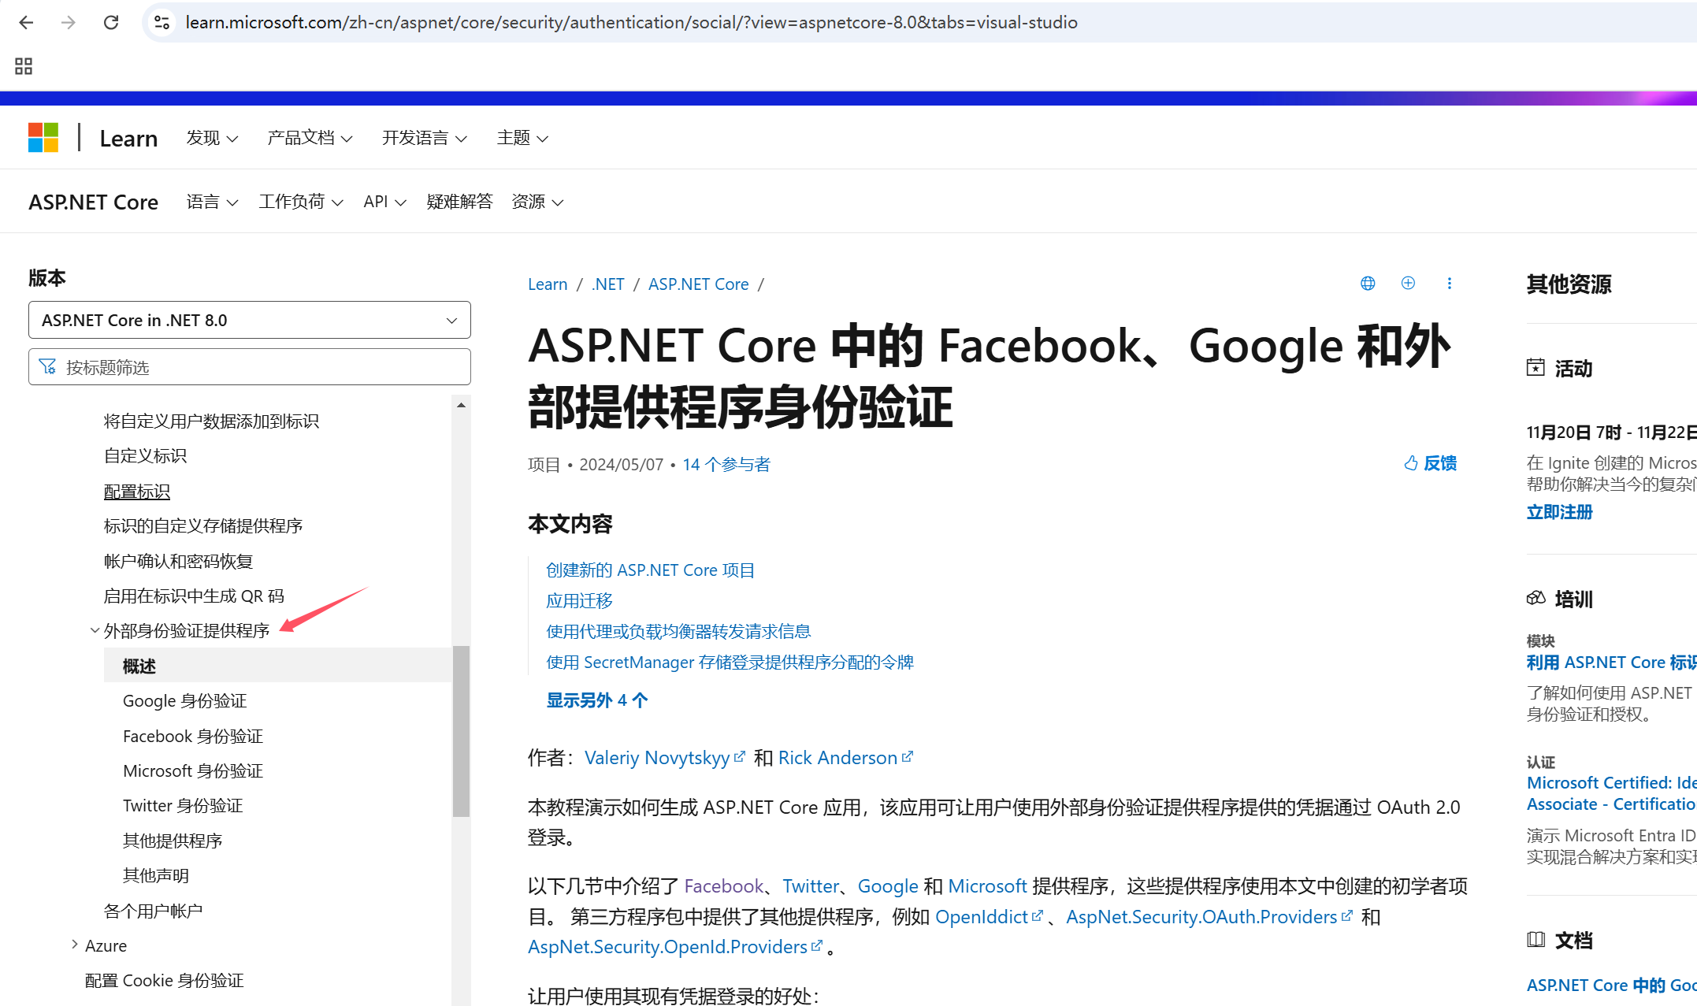Click the 14 个参与者 contributors link
The width and height of the screenshot is (1697, 1006).
pyautogui.click(x=726, y=465)
